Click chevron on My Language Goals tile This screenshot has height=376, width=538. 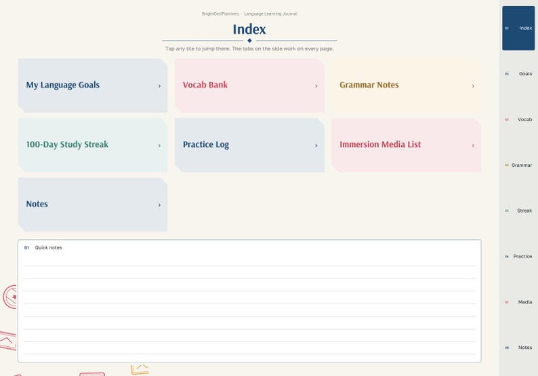[159, 86]
